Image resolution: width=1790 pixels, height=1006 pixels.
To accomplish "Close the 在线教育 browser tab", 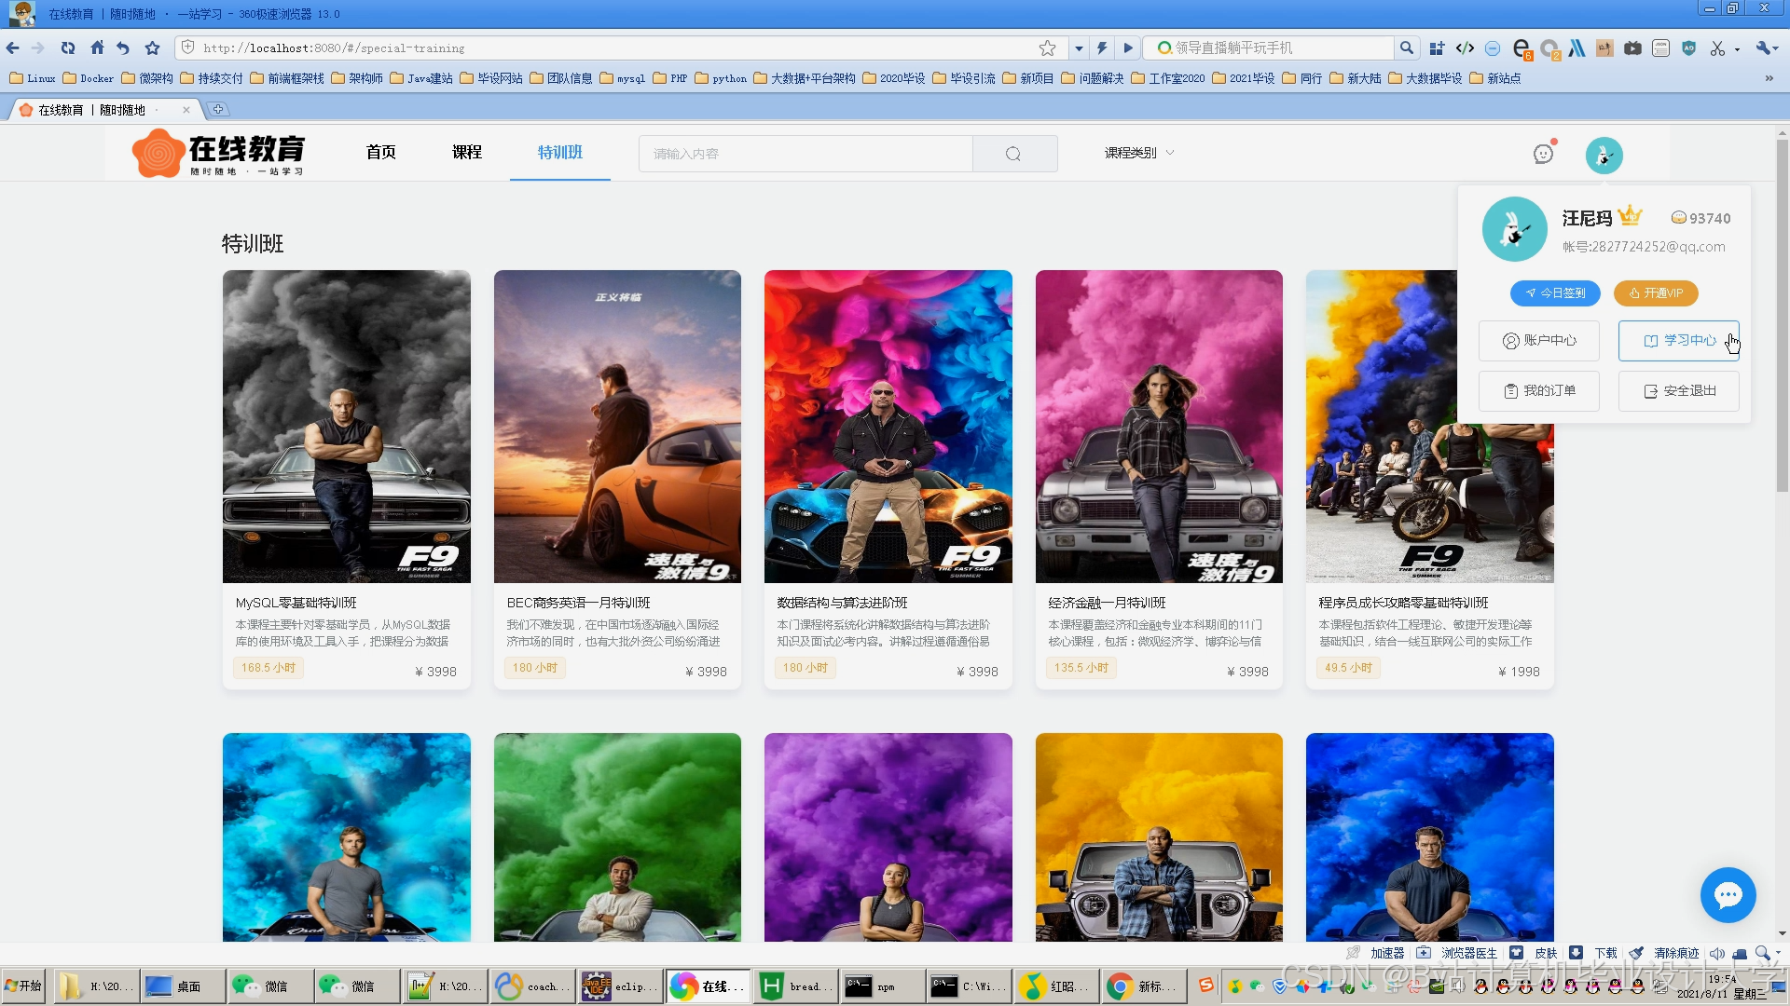I will tap(186, 109).
